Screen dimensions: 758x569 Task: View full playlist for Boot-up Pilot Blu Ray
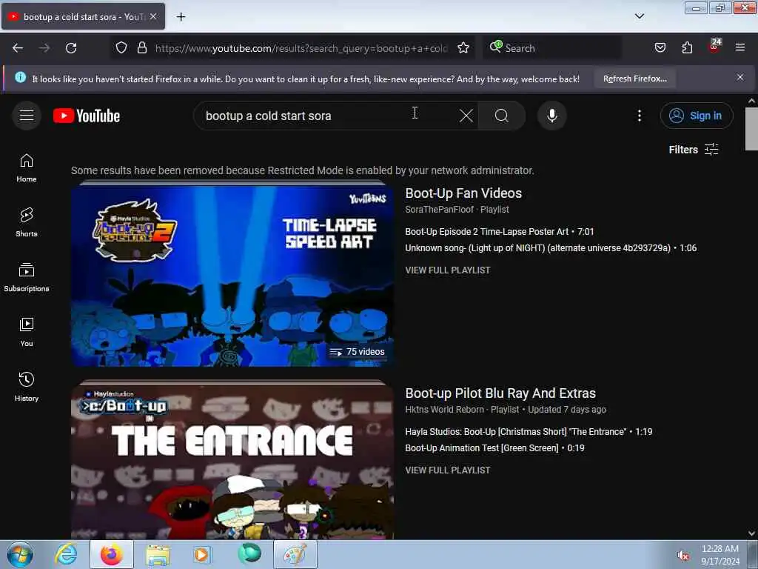[448, 470]
